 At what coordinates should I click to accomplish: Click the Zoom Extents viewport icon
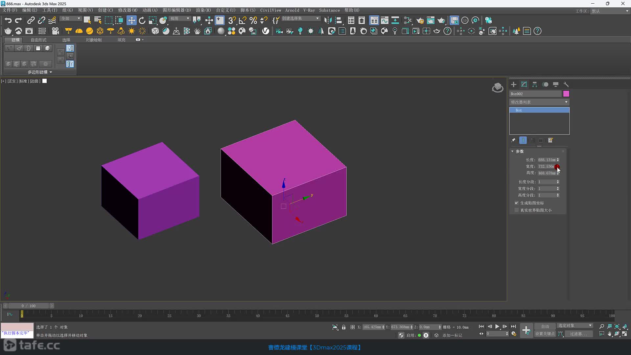[617, 326]
